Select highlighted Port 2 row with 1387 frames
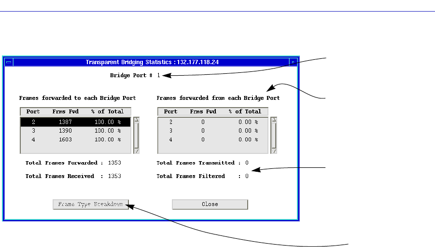 pyautogui.click(x=75, y=123)
